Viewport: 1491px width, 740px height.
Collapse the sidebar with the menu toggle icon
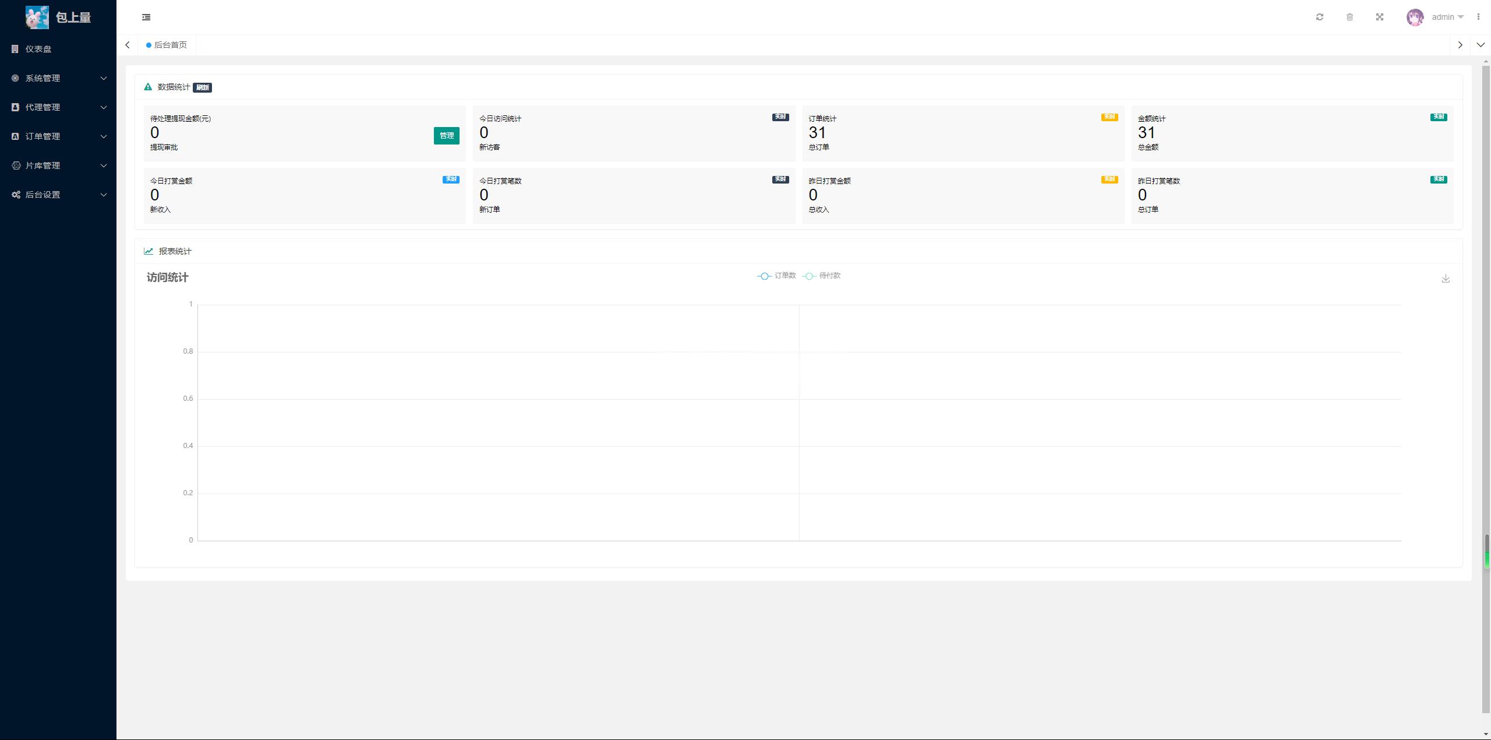click(x=146, y=17)
